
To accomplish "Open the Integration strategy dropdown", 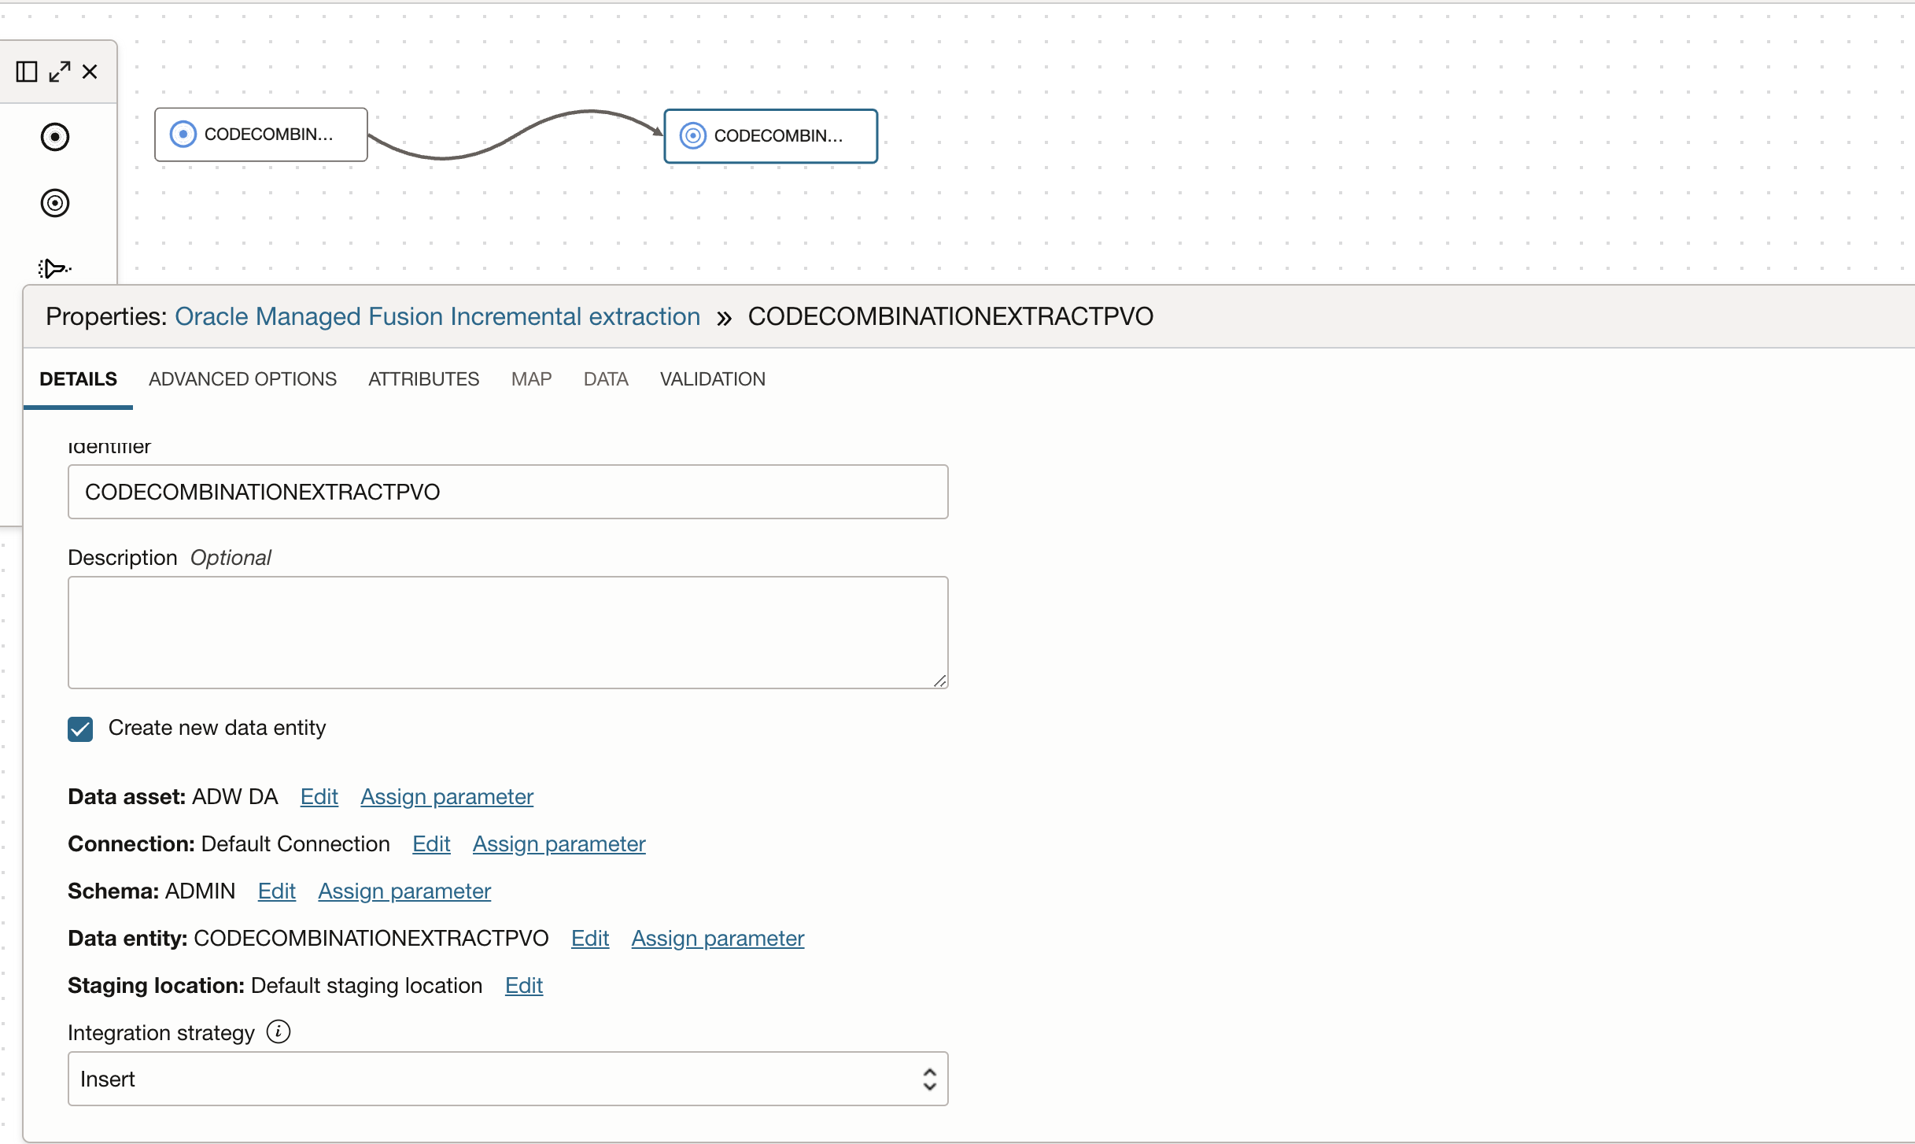I will pyautogui.click(x=507, y=1079).
